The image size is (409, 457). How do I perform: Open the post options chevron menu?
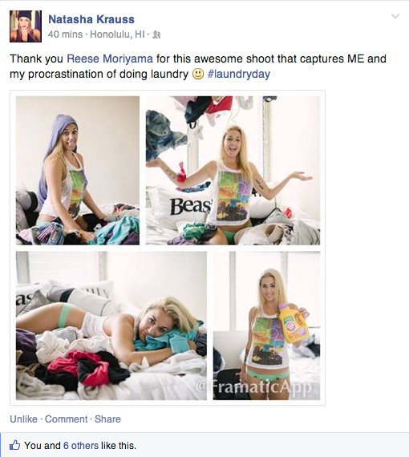click(395, 16)
